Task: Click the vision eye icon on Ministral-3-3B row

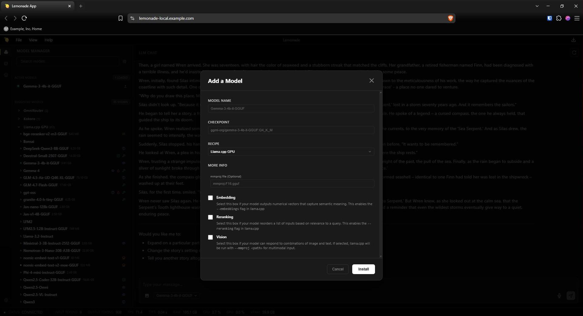Action: pos(124,243)
